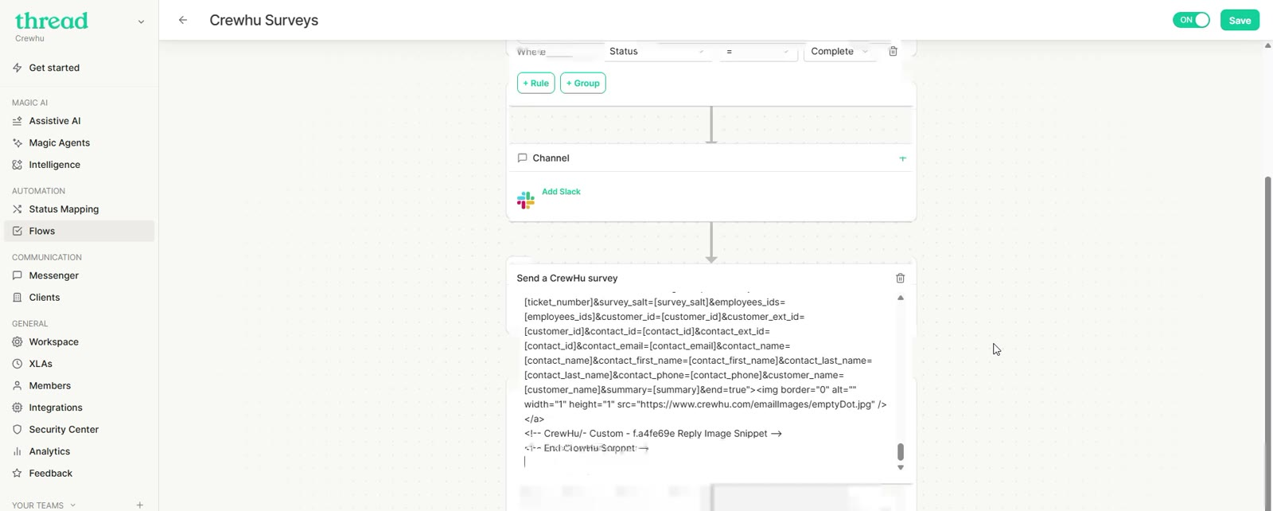Image resolution: width=1273 pixels, height=511 pixels.
Task: Click the survey text area scroll up arrow
Action: [901, 298]
